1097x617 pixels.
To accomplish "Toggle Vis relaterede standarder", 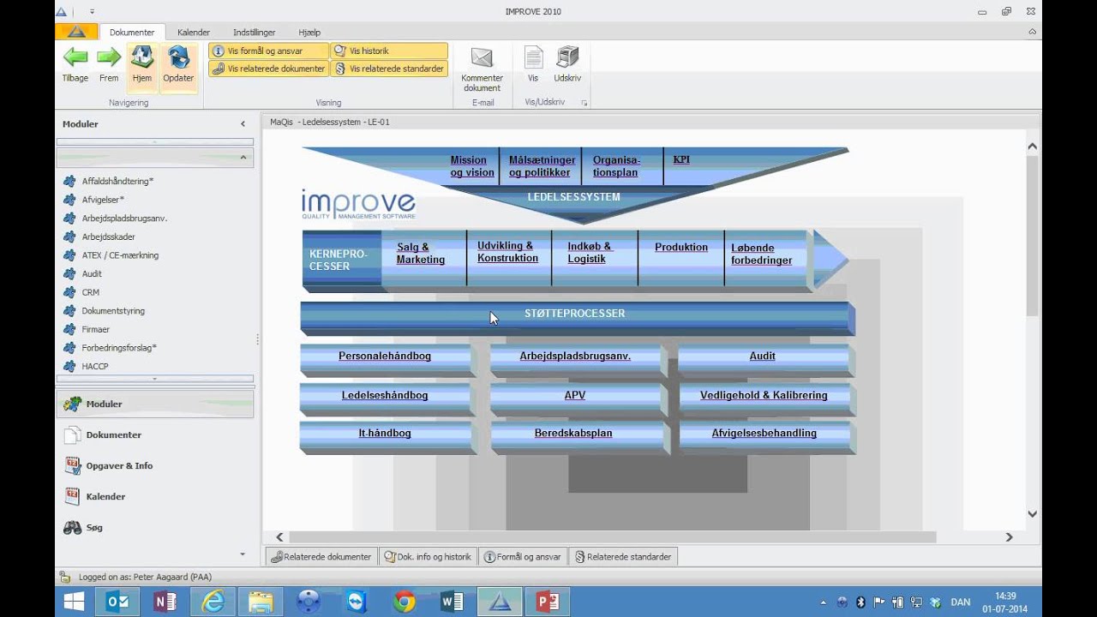I will point(389,69).
